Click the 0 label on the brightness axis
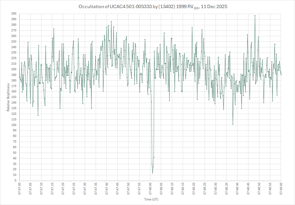The height and width of the screenshot is (205, 295). 15,181
